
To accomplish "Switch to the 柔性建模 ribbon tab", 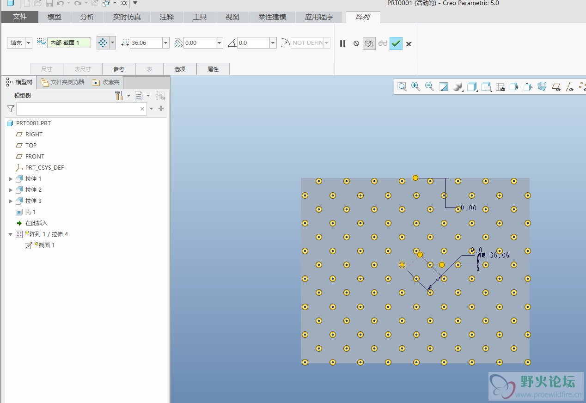I will tap(272, 17).
